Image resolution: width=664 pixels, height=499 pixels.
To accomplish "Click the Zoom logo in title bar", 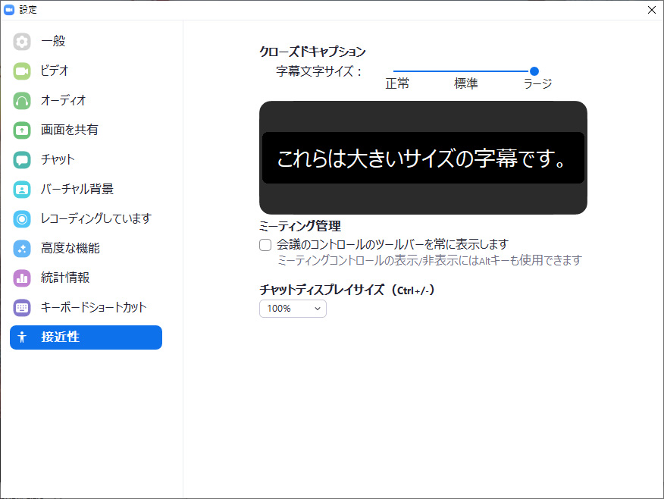I will [x=9, y=10].
